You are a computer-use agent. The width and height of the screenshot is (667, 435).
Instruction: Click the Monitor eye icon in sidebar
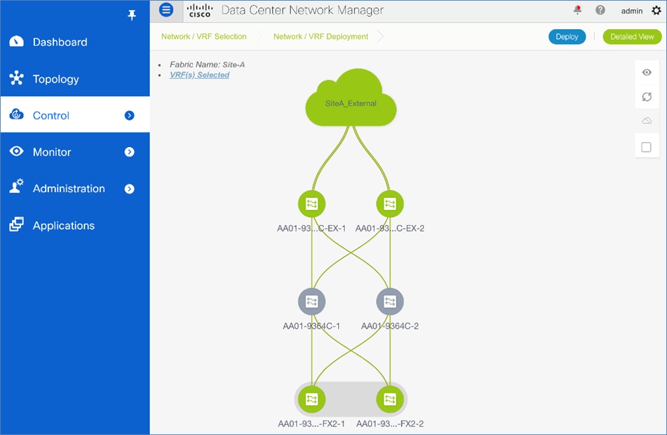[17, 151]
